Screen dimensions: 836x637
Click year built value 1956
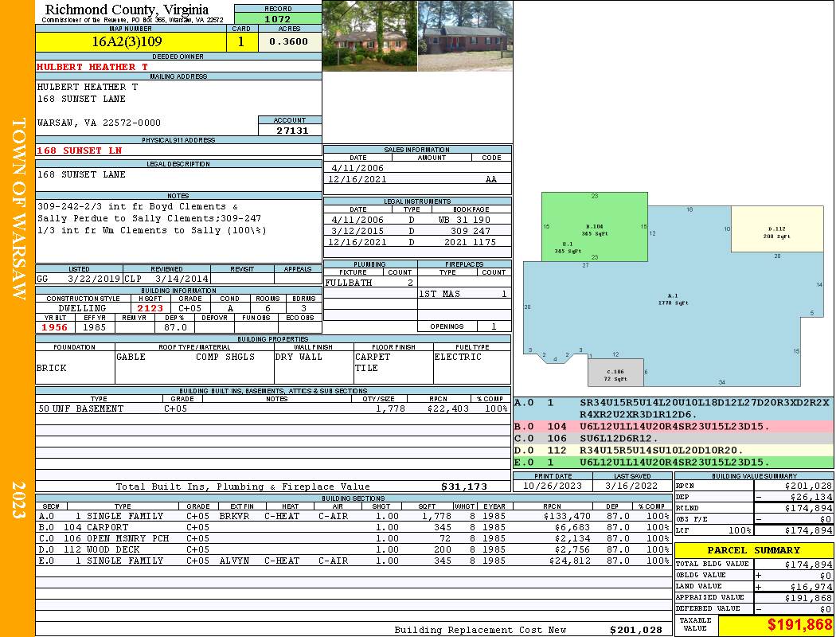pos(55,327)
